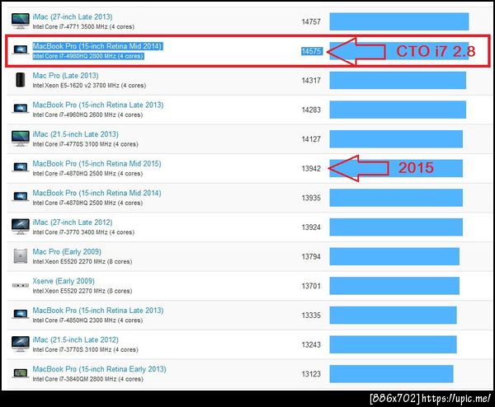Open the Mac Pro (Early 2009) link
Screen dimensions: 495x407
(x=67, y=251)
